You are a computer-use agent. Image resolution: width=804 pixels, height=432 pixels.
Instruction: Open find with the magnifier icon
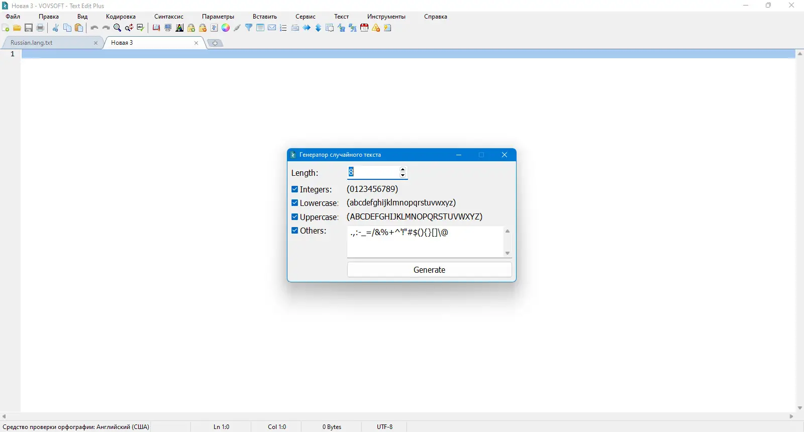(117, 28)
